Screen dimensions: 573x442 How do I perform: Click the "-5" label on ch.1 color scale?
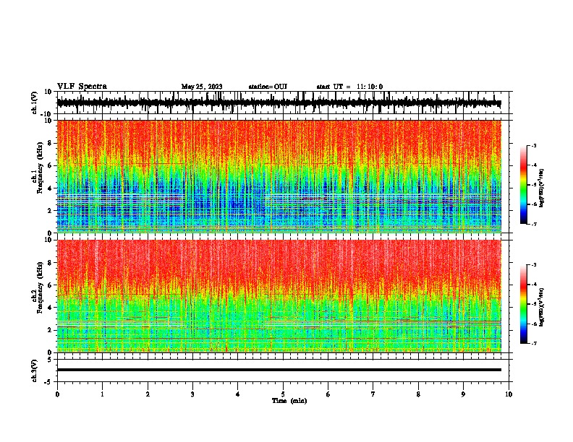(533, 185)
